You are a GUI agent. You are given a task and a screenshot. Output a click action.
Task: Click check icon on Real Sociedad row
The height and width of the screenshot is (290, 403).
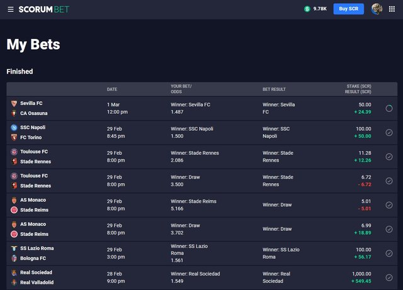tap(389, 277)
